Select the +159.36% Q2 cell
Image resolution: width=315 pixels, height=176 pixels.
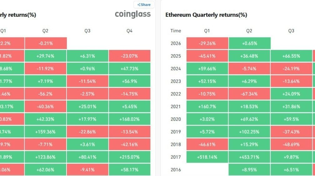pos(46,132)
